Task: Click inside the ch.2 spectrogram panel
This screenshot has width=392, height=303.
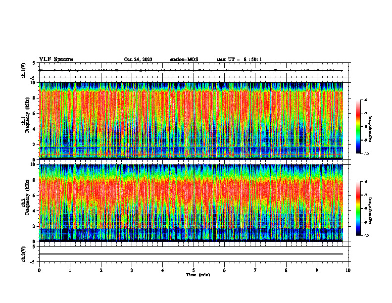Action: [x=191, y=203]
